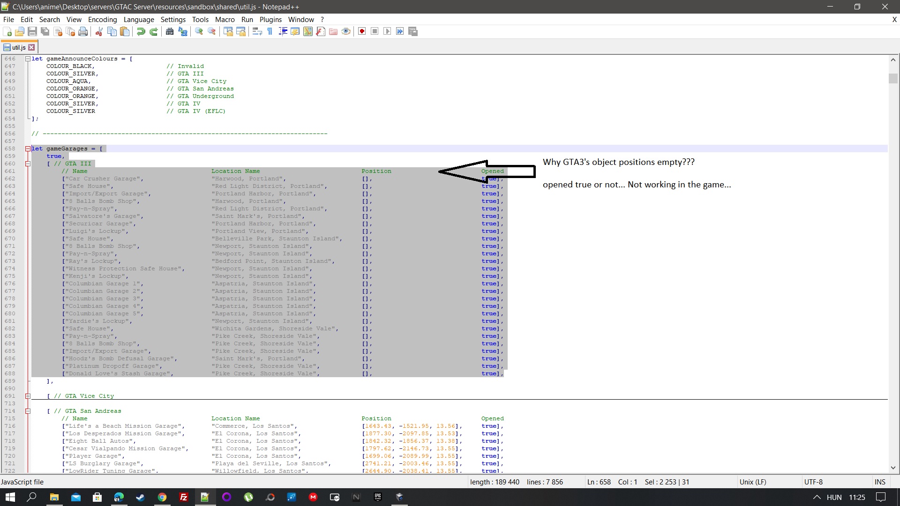
Task: Collapse the GTA San Andreas fold marker
Action: point(28,411)
